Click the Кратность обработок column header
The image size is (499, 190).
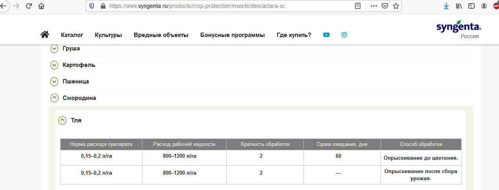pyautogui.click(x=265, y=144)
